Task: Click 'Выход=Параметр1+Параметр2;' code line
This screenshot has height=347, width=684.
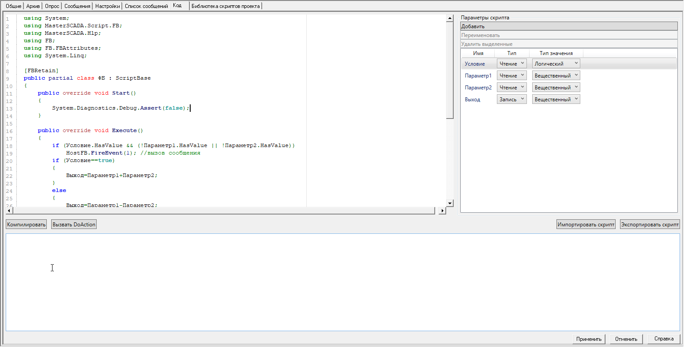Action: (x=112, y=175)
